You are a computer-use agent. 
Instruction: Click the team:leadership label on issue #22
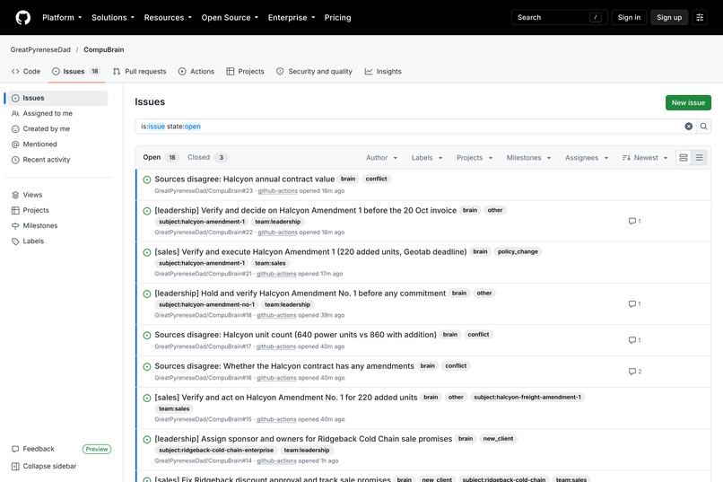point(277,222)
